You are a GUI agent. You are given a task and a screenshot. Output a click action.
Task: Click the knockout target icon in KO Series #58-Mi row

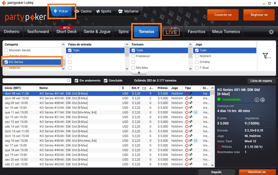187,159
